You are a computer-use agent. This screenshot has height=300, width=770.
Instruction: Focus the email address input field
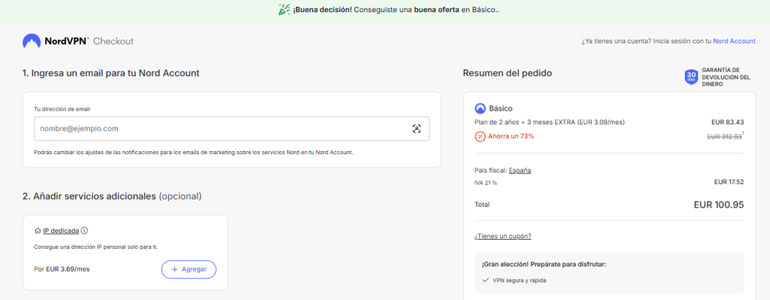(x=232, y=129)
